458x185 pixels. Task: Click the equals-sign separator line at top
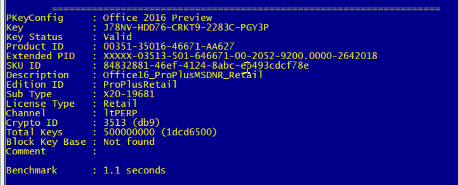pos(246,9)
